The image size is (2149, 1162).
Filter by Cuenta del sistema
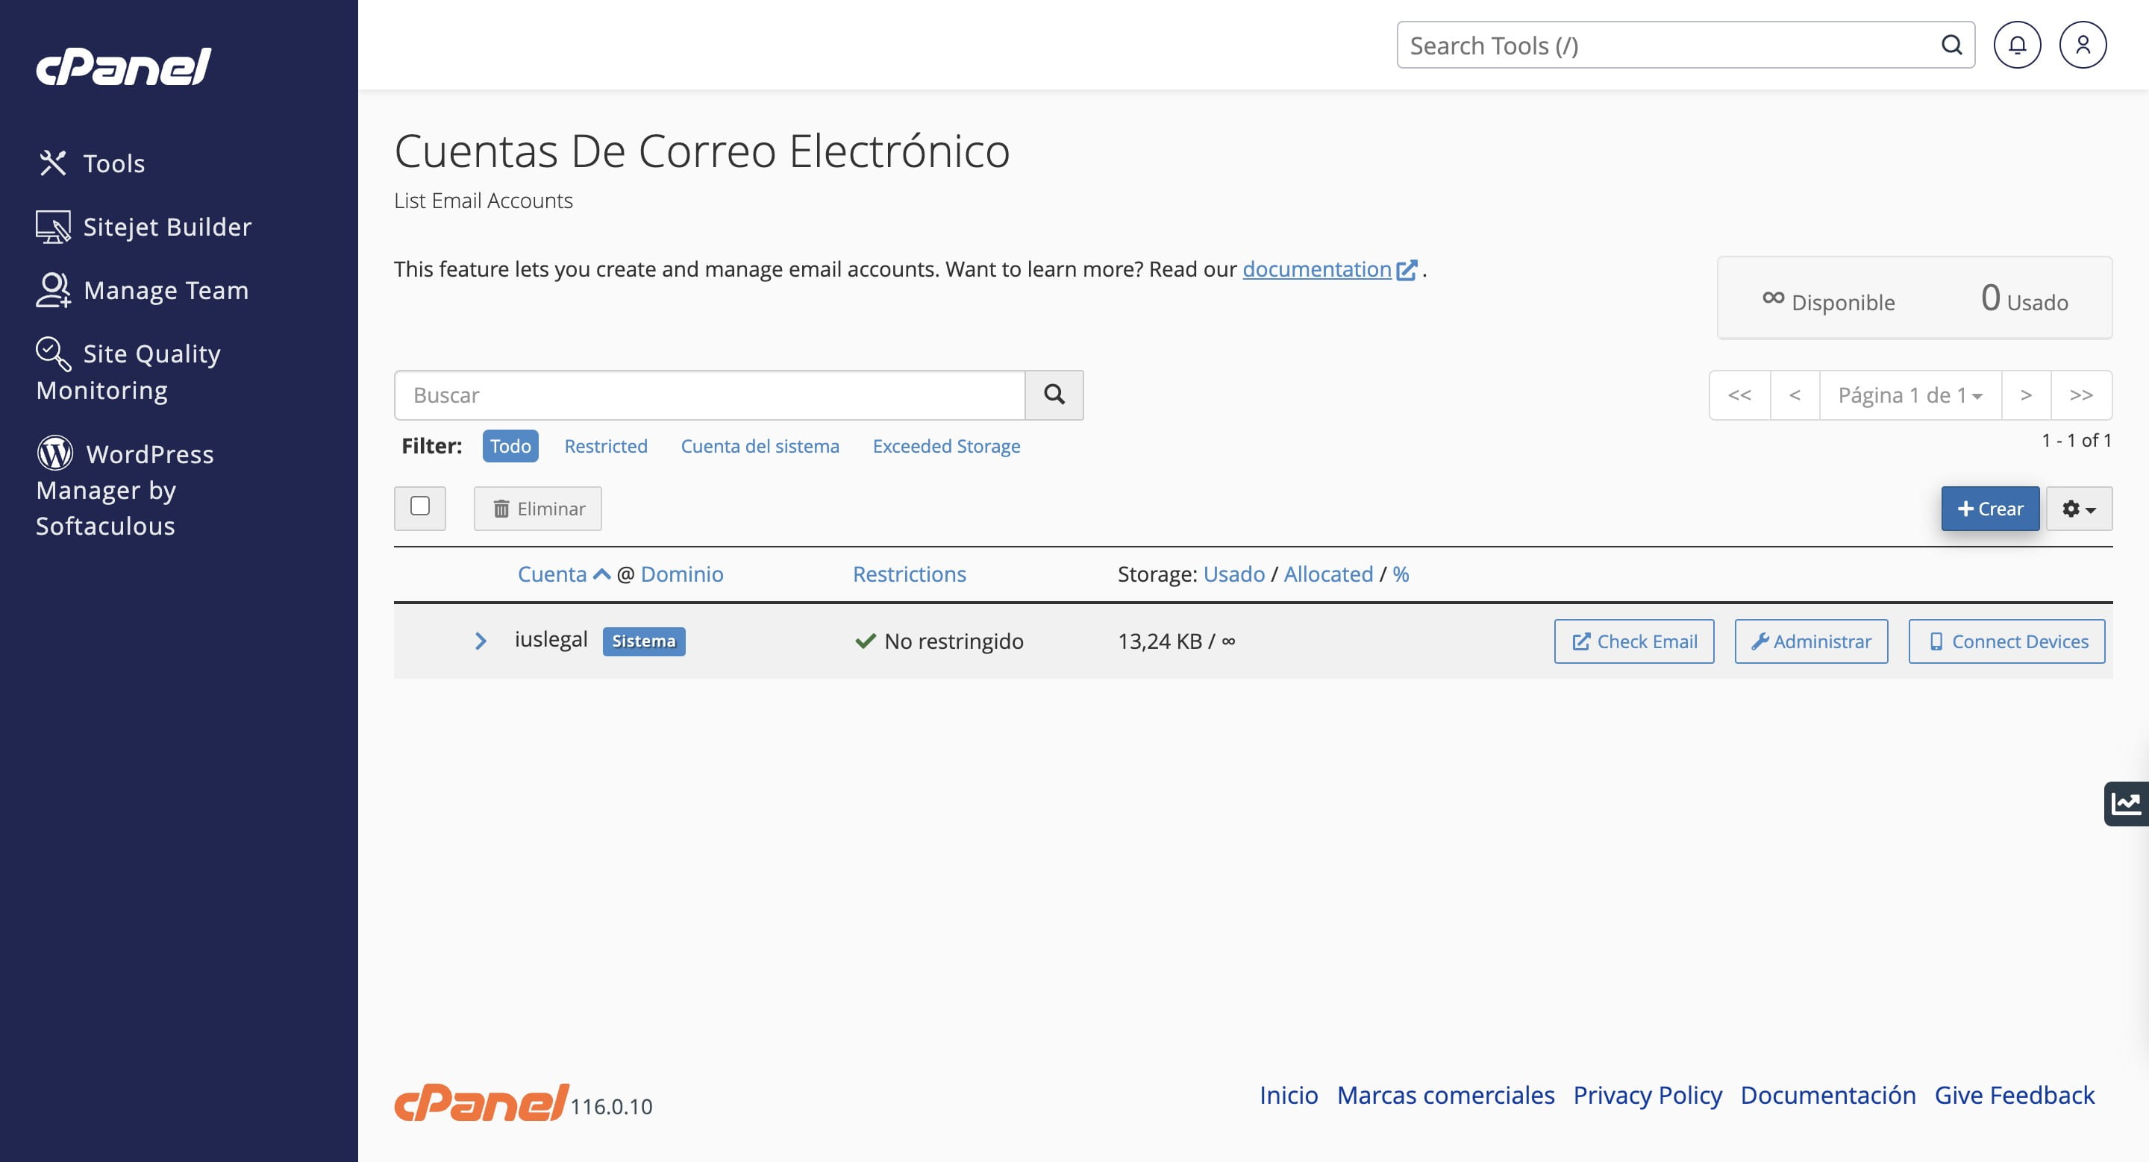tap(759, 446)
